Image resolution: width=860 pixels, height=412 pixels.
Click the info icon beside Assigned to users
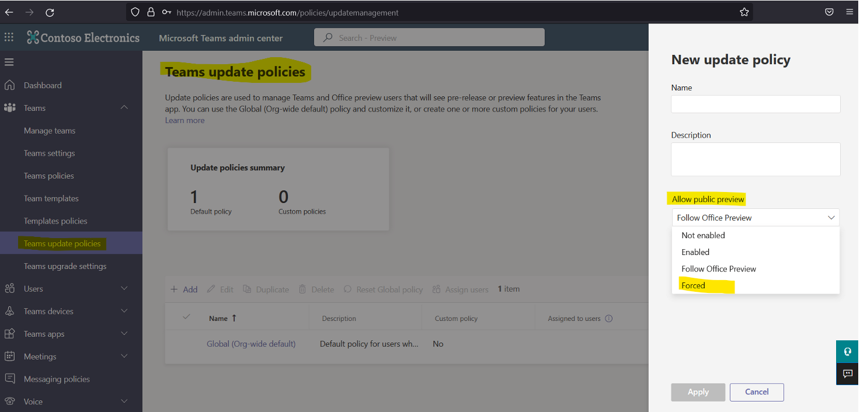[609, 319]
